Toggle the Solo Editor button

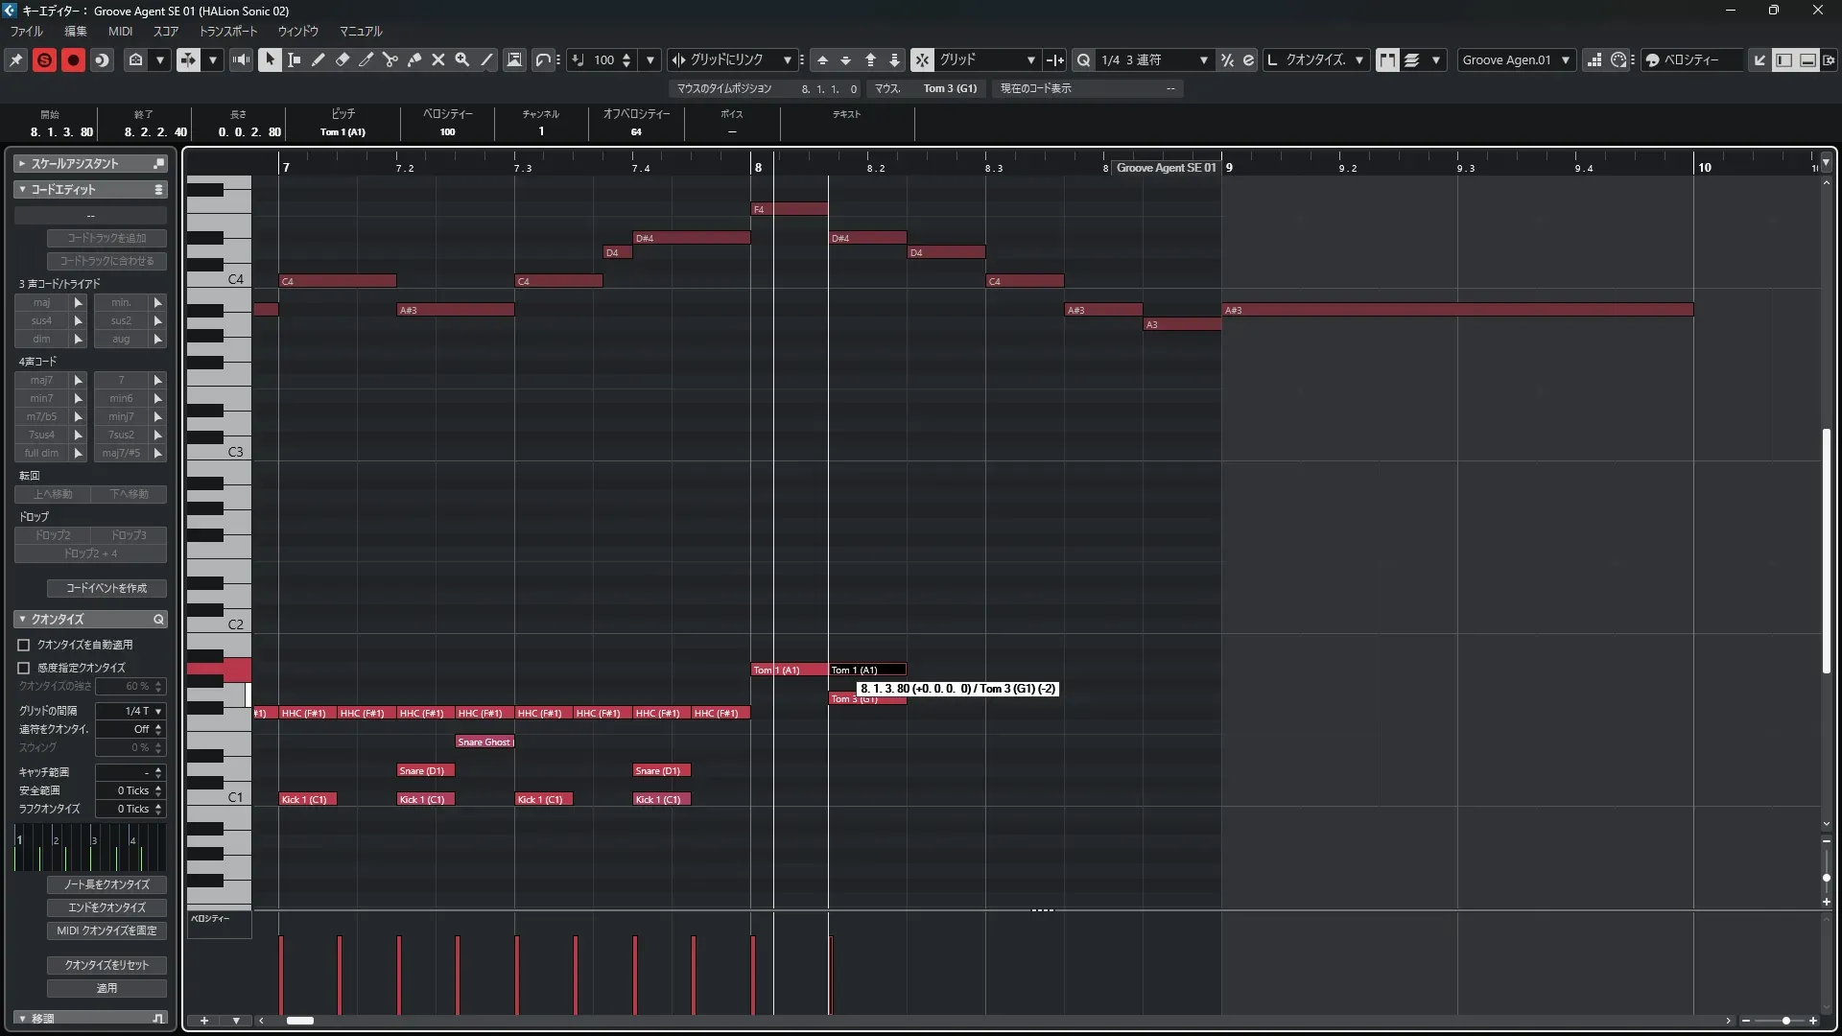pyautogui.click(x=44, y=59)
